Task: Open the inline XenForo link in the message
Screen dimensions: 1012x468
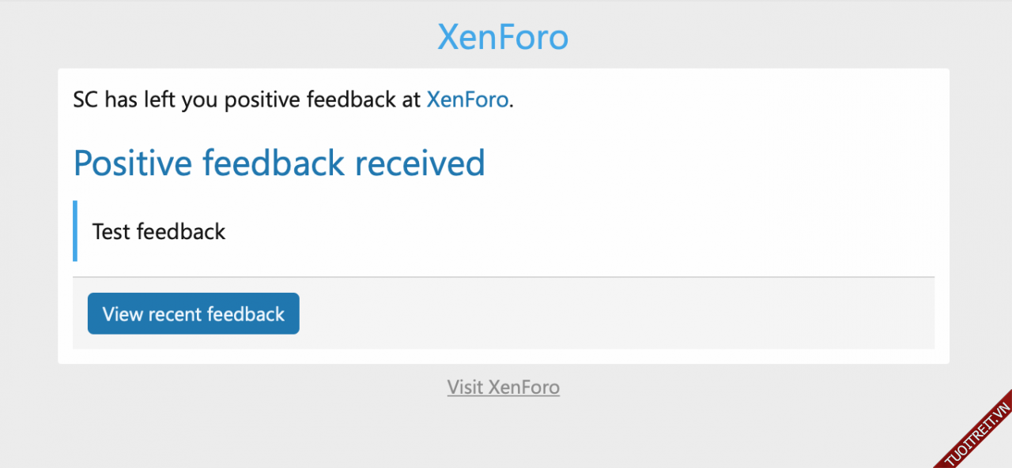Action: (x=467, y=99)
